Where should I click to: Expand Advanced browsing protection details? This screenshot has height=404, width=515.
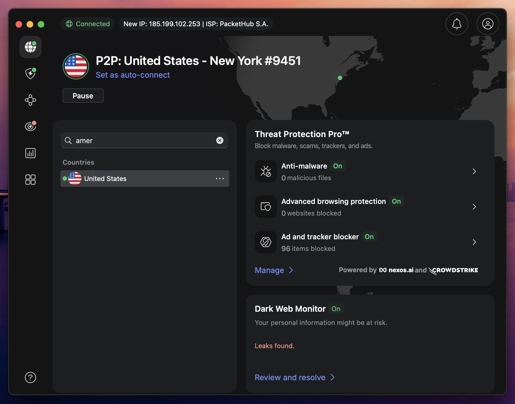474,207
